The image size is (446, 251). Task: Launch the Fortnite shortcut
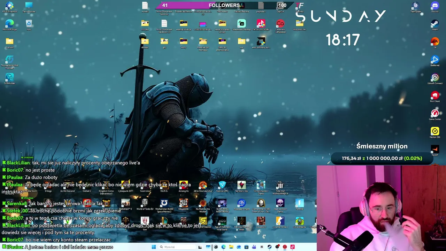300,205
